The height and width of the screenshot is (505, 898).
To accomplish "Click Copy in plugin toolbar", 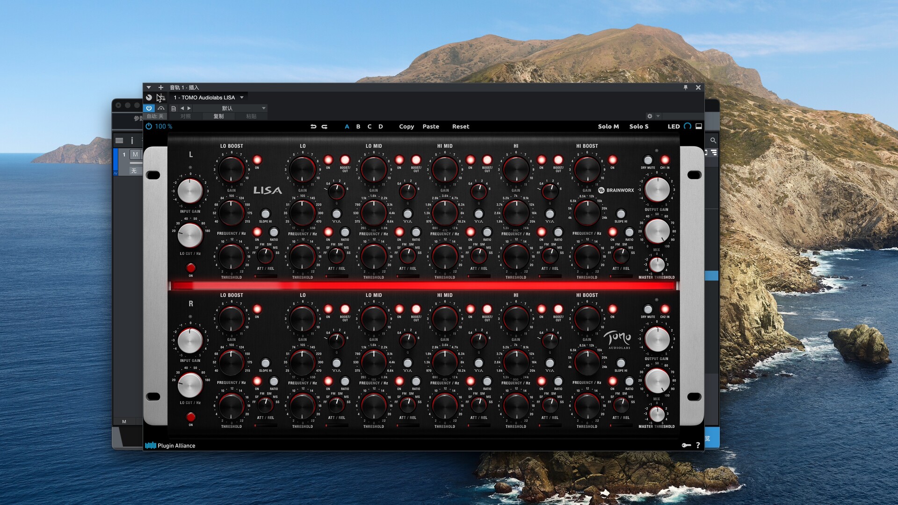I will tap(406, 127).
